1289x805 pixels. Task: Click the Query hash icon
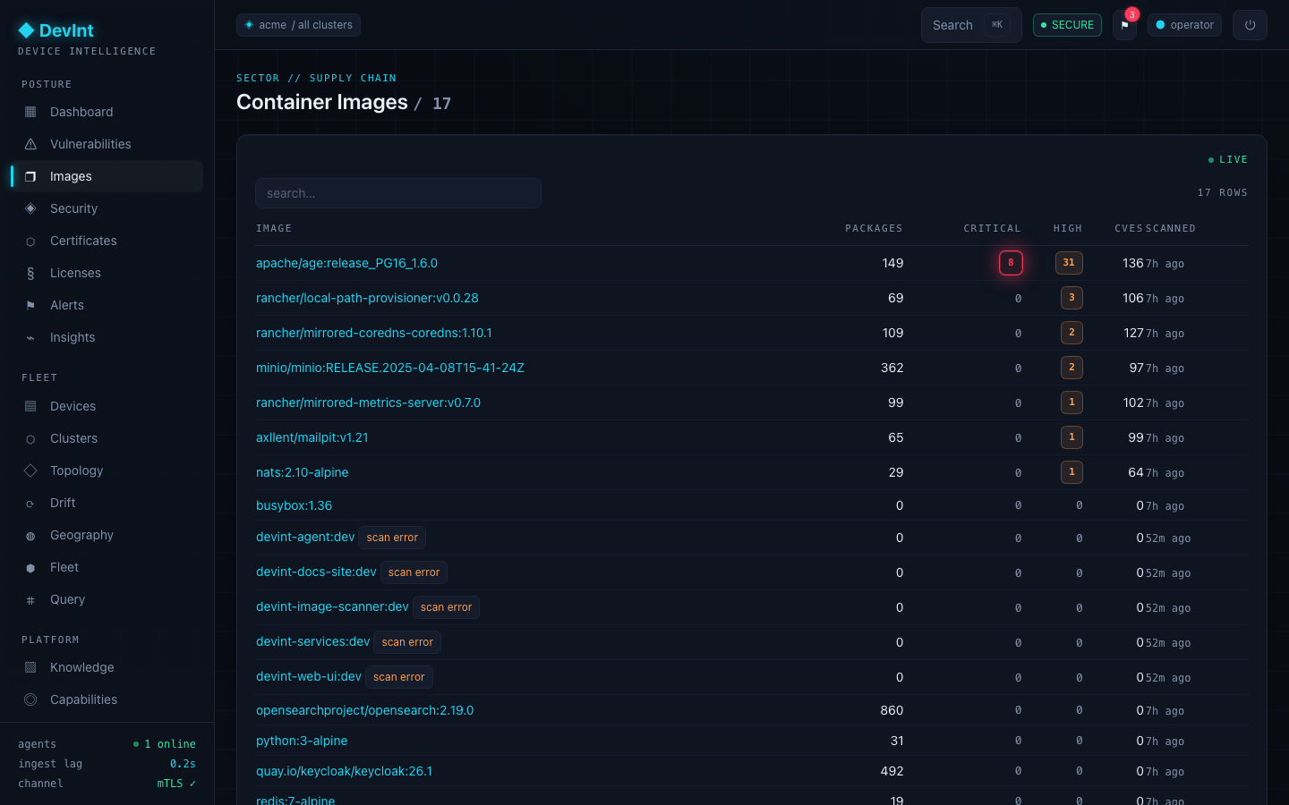30,599
